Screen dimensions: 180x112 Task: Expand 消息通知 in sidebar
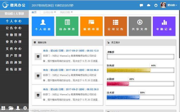click(14, 62)
